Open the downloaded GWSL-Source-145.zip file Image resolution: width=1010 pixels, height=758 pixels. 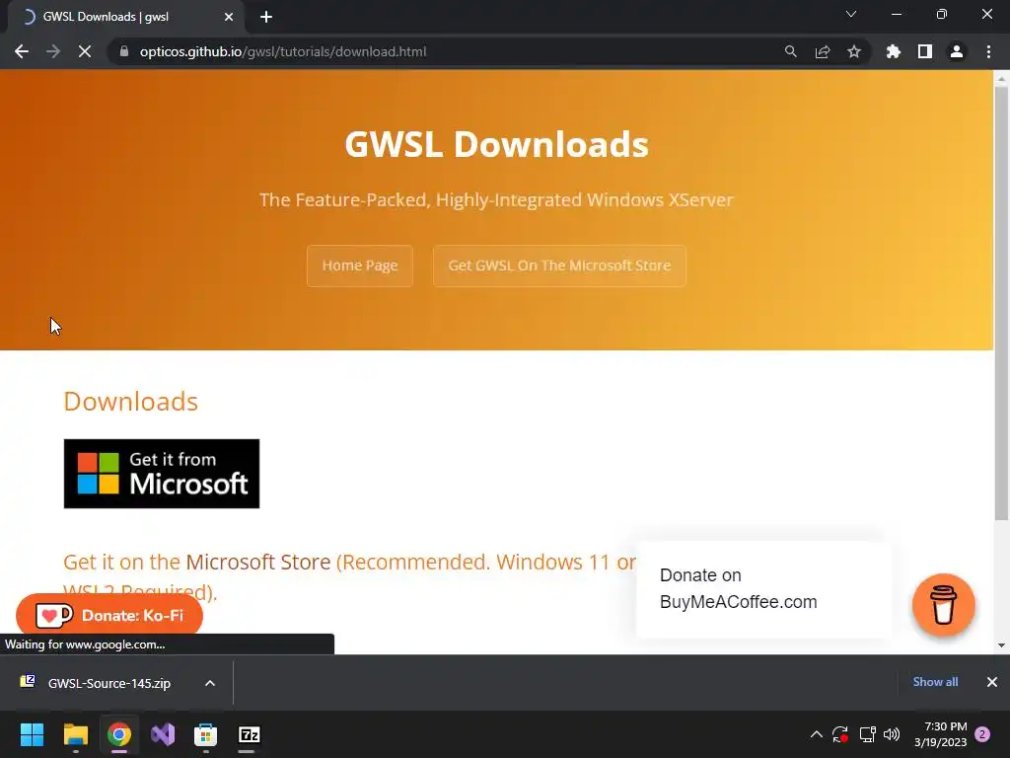point(108,683)
